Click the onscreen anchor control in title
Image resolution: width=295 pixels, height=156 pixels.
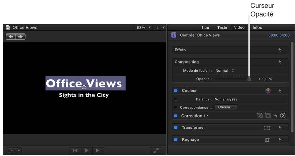[84, 87]
